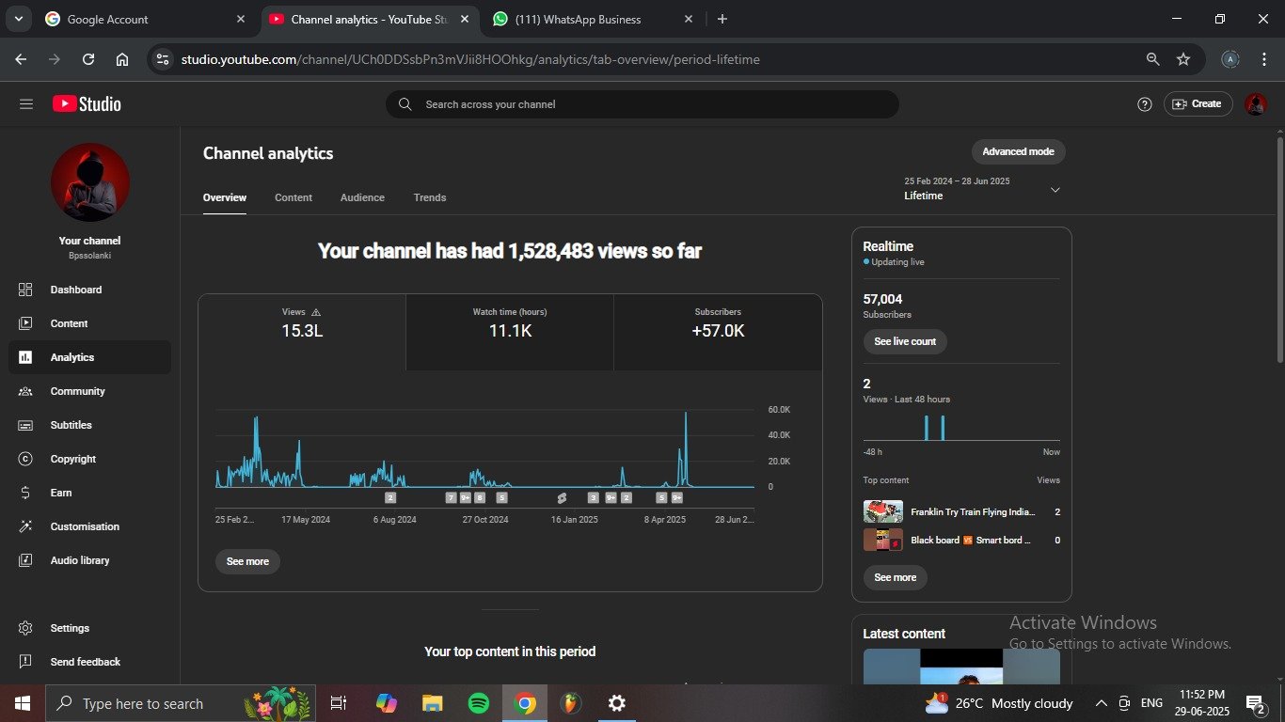Click the Shorts marker icon on chart timeline

click(x=562, y=498)
